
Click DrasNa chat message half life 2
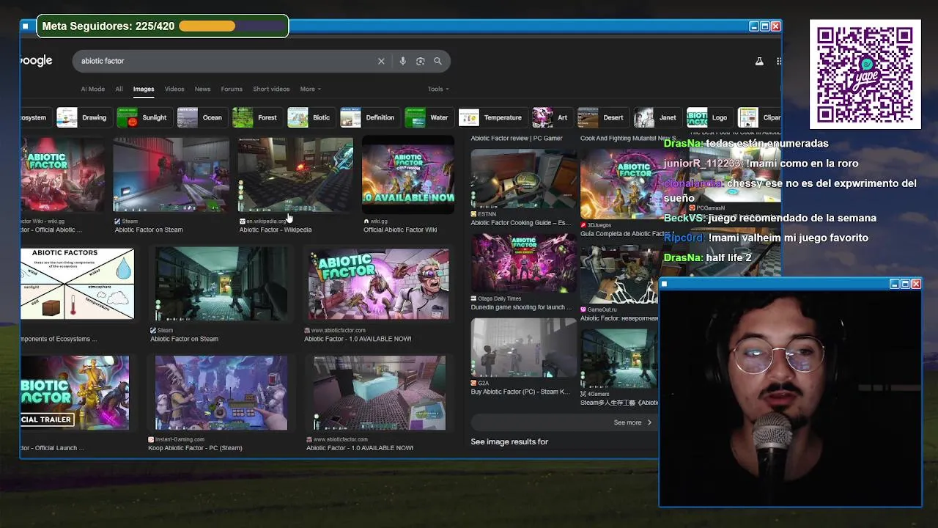[708, 257]
